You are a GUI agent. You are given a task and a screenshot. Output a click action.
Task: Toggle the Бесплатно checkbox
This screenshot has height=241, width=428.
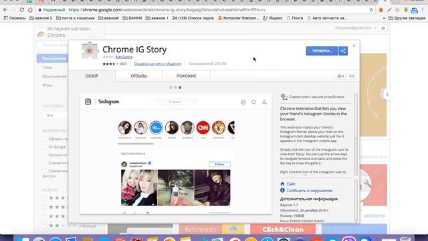coord(45,155)
